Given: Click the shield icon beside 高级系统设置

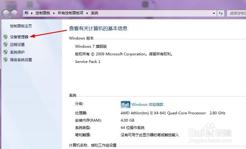Looking at the screenshot, I should tap(5, 60).
